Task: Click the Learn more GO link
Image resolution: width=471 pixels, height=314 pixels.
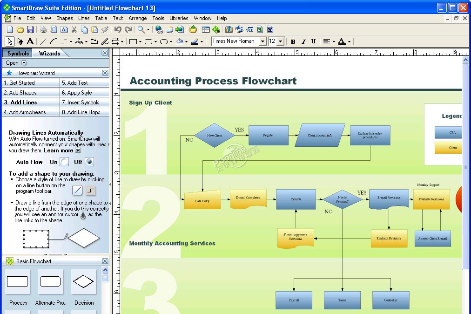Action: click(x=78, y=150)
